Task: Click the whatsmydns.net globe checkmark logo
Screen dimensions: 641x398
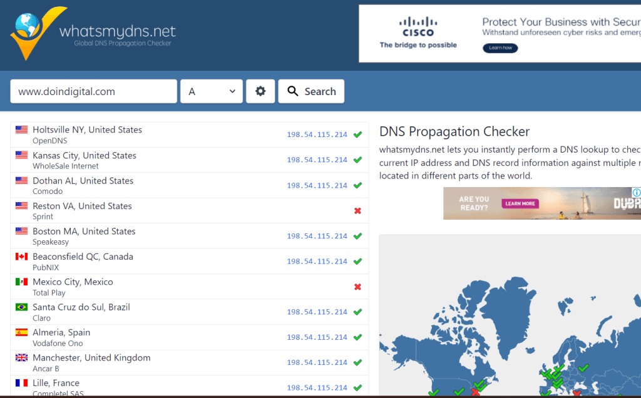Action: tap(38, 34)
